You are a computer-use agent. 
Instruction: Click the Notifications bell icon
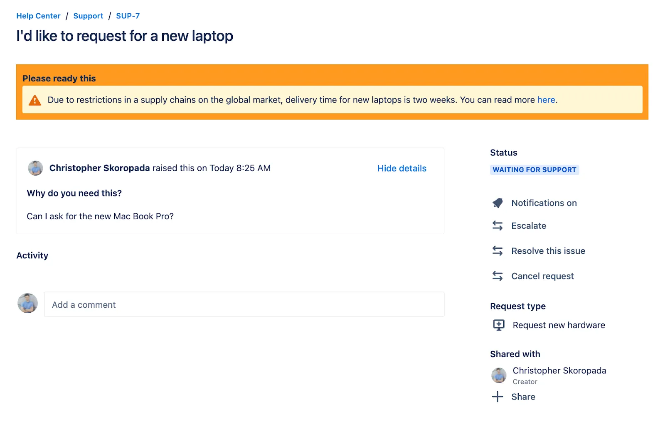click(x=497, y=203)
